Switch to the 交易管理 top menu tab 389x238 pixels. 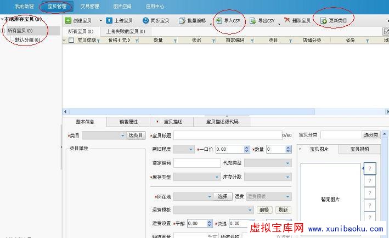(x=89, y=7)
